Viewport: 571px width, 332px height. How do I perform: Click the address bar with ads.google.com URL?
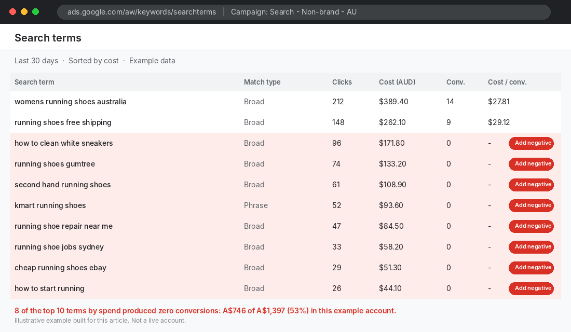click(x=304, y=12)
